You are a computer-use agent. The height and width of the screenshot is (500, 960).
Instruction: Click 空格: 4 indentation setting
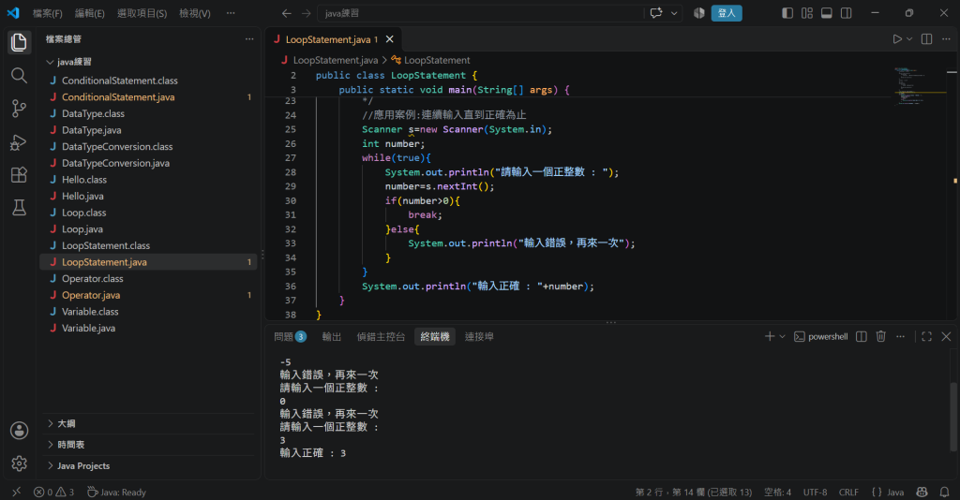coord(777,493)
